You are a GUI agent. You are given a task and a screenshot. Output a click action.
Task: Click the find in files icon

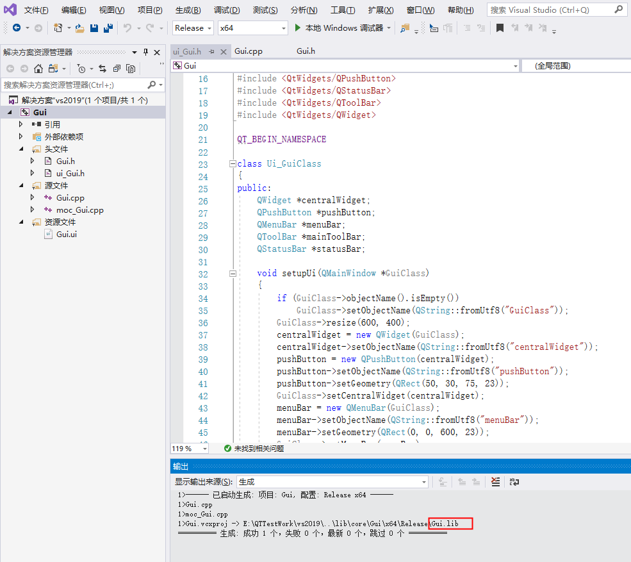click(405, 28)
